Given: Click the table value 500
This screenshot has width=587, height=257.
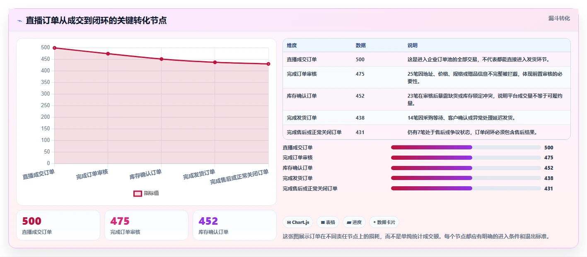Looking at the screenshot, I should pos(360,60).
